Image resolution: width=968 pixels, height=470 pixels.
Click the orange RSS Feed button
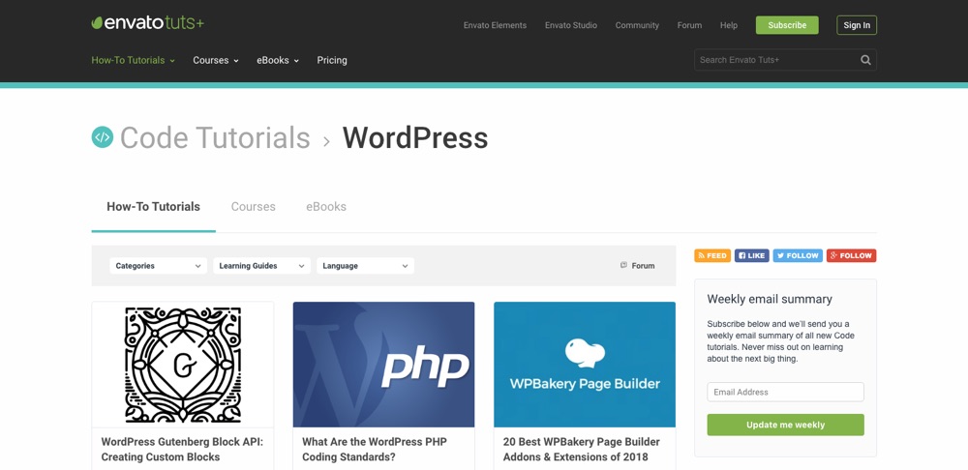point(712,255)
